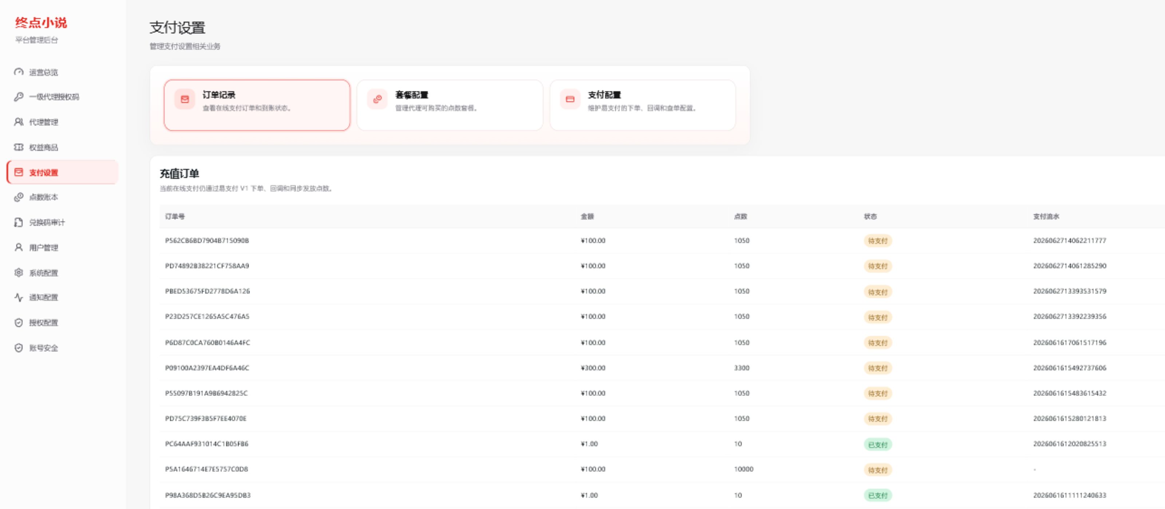1165x509 pixels.
Task: Open the 运营总览 dashboard icon
Action: tap(19, 72)
